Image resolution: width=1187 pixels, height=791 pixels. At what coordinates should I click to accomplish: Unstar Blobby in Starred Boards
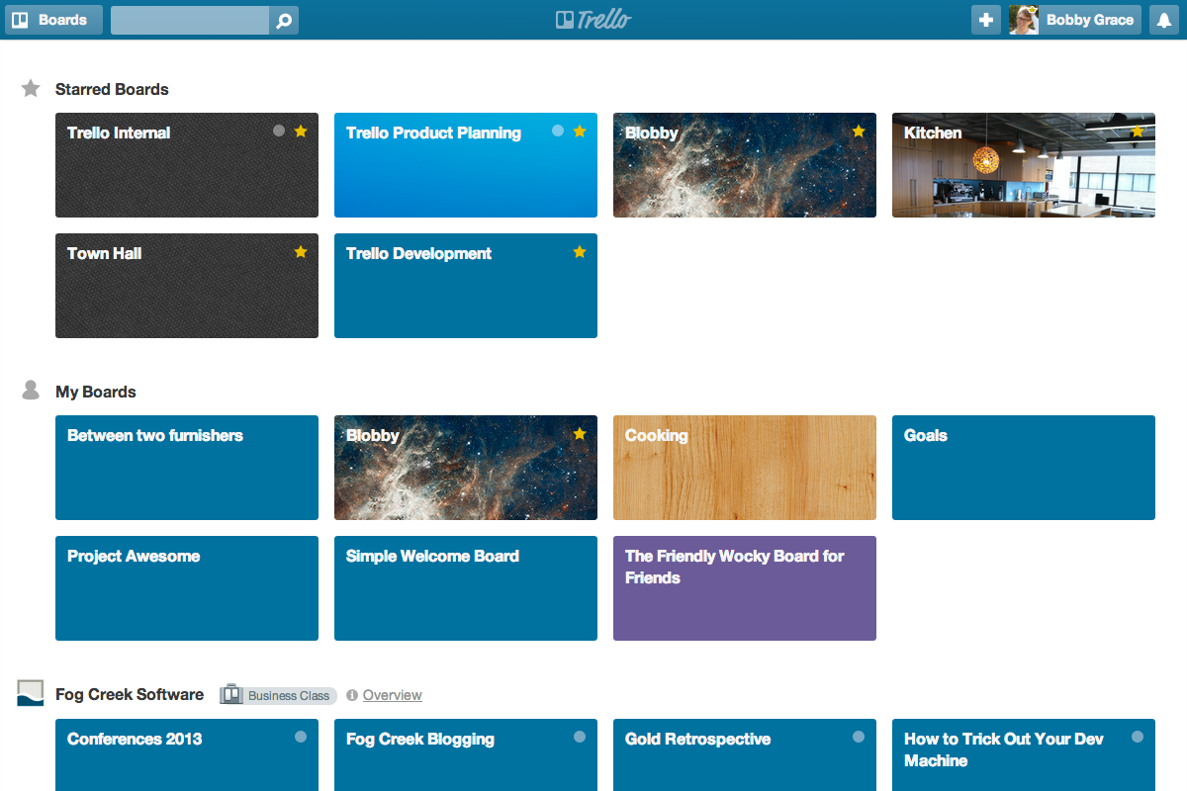click(859, 131)
